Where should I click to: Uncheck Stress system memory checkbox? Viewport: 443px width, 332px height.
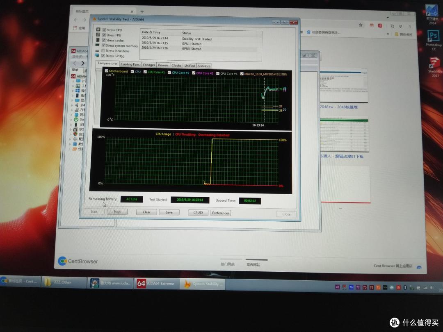point(103,45)
